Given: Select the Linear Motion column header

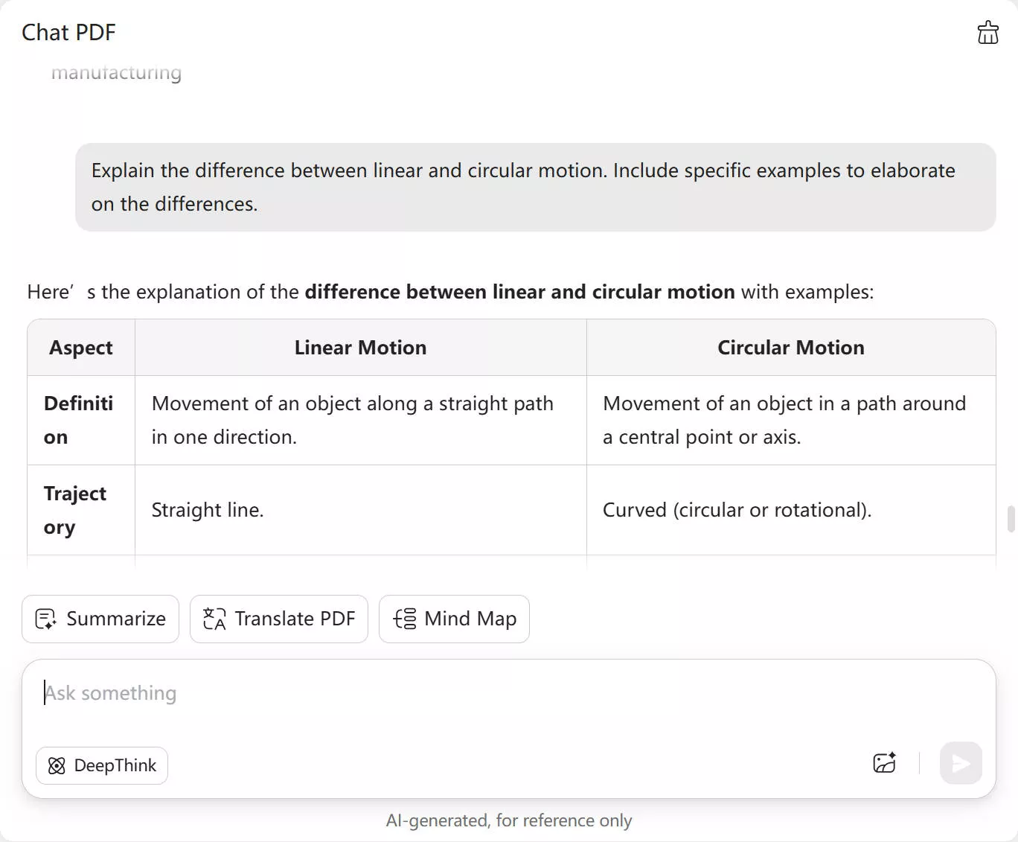Looking at the screenshot, I should tap(360, 347).
